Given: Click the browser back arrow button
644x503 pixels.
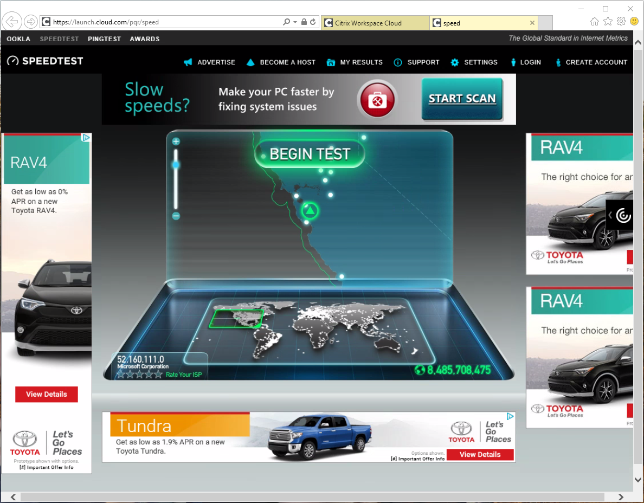Looking at the screenshot, I should point(12,21).
